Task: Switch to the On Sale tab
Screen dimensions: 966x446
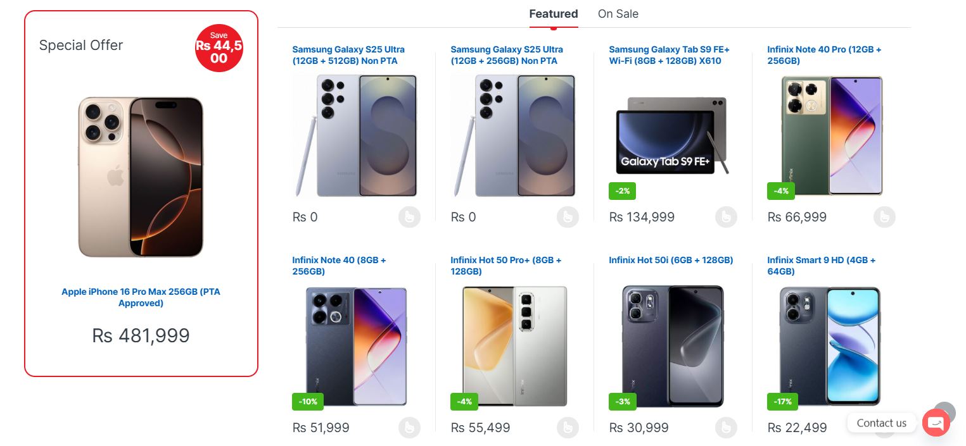Action: (x=618, y=14)
